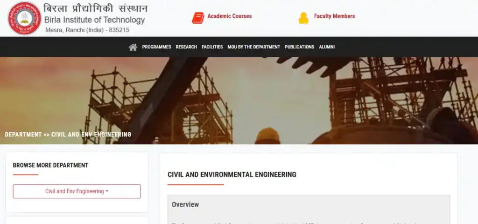The width and height of the screenshot is (478, 224).
Task: Click the Birla Institute circular logo
Action: point(24,18)
